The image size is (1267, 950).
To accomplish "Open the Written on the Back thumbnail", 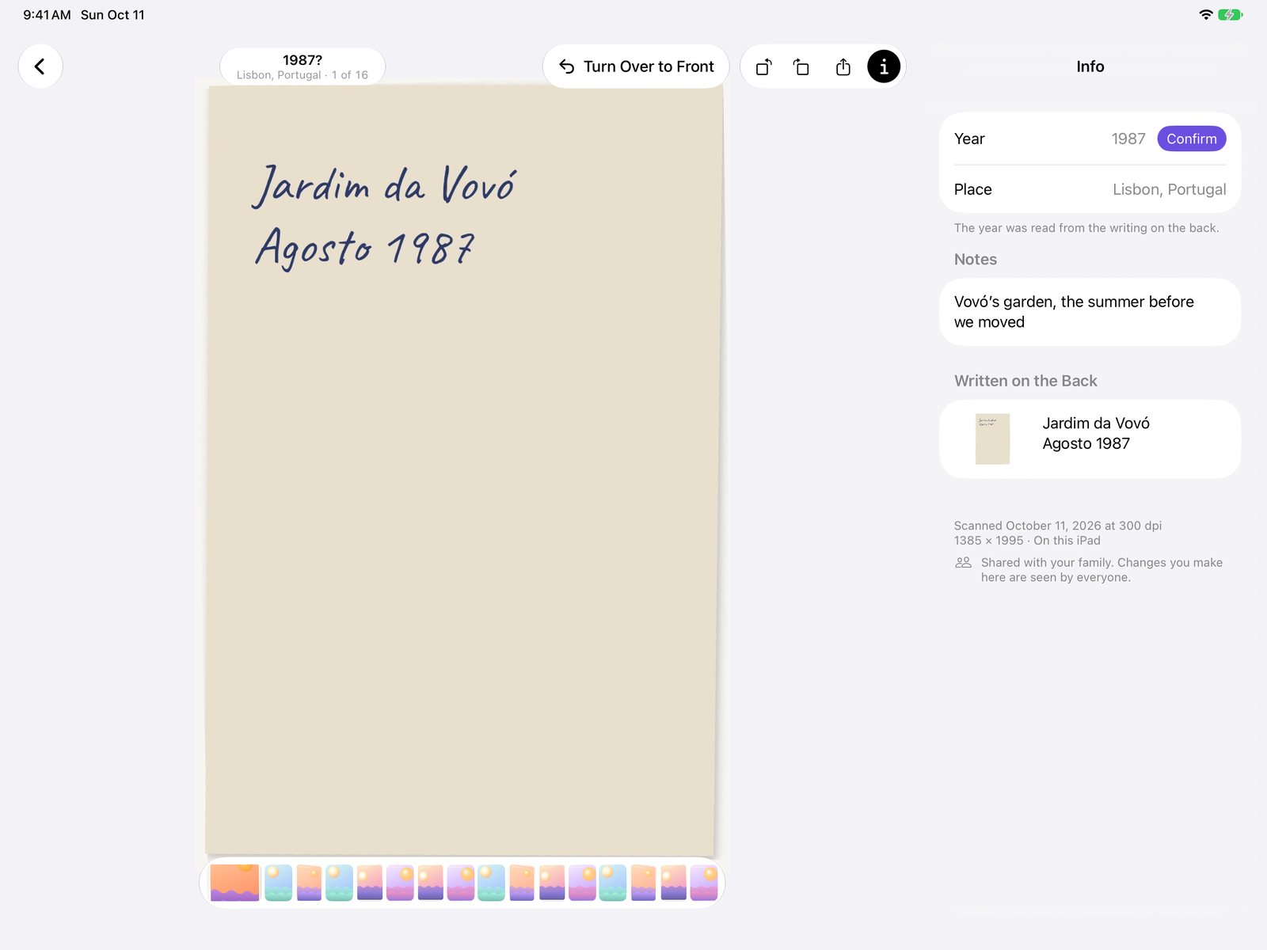I will pyautogui.click(x=992, y=439).
